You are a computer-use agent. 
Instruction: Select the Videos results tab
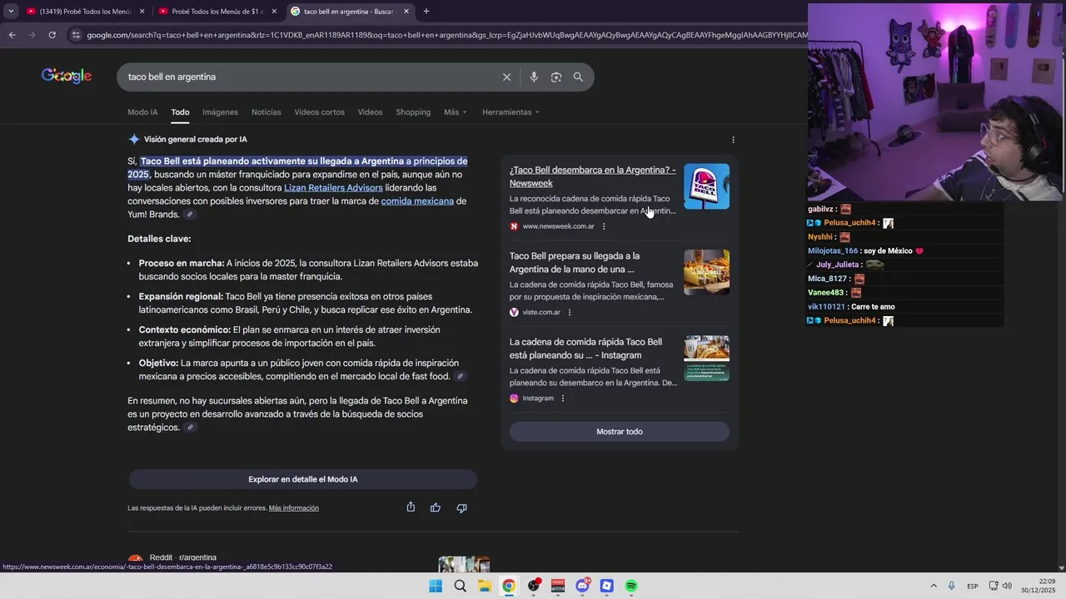click(370, 112)
